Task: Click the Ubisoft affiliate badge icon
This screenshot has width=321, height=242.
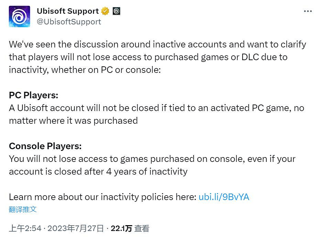Action: coord(117,11)
